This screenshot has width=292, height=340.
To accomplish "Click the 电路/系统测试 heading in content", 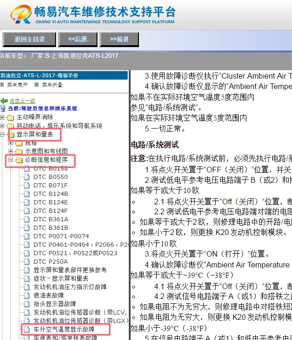I will [155, 145].
